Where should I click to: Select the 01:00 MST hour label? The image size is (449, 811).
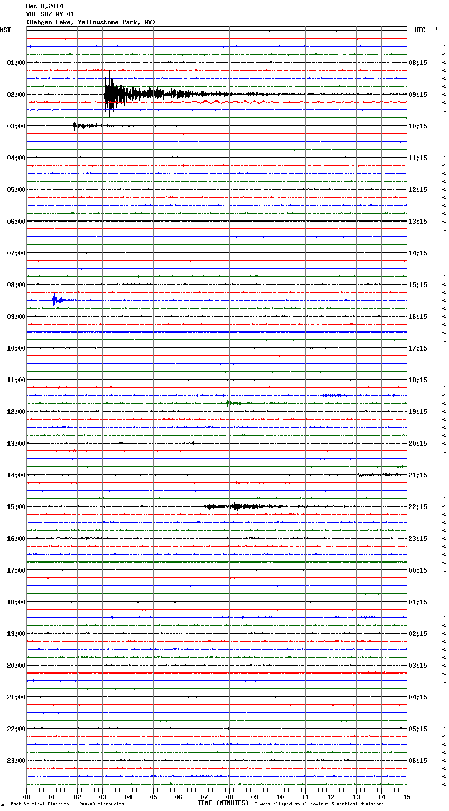point(16,63)
